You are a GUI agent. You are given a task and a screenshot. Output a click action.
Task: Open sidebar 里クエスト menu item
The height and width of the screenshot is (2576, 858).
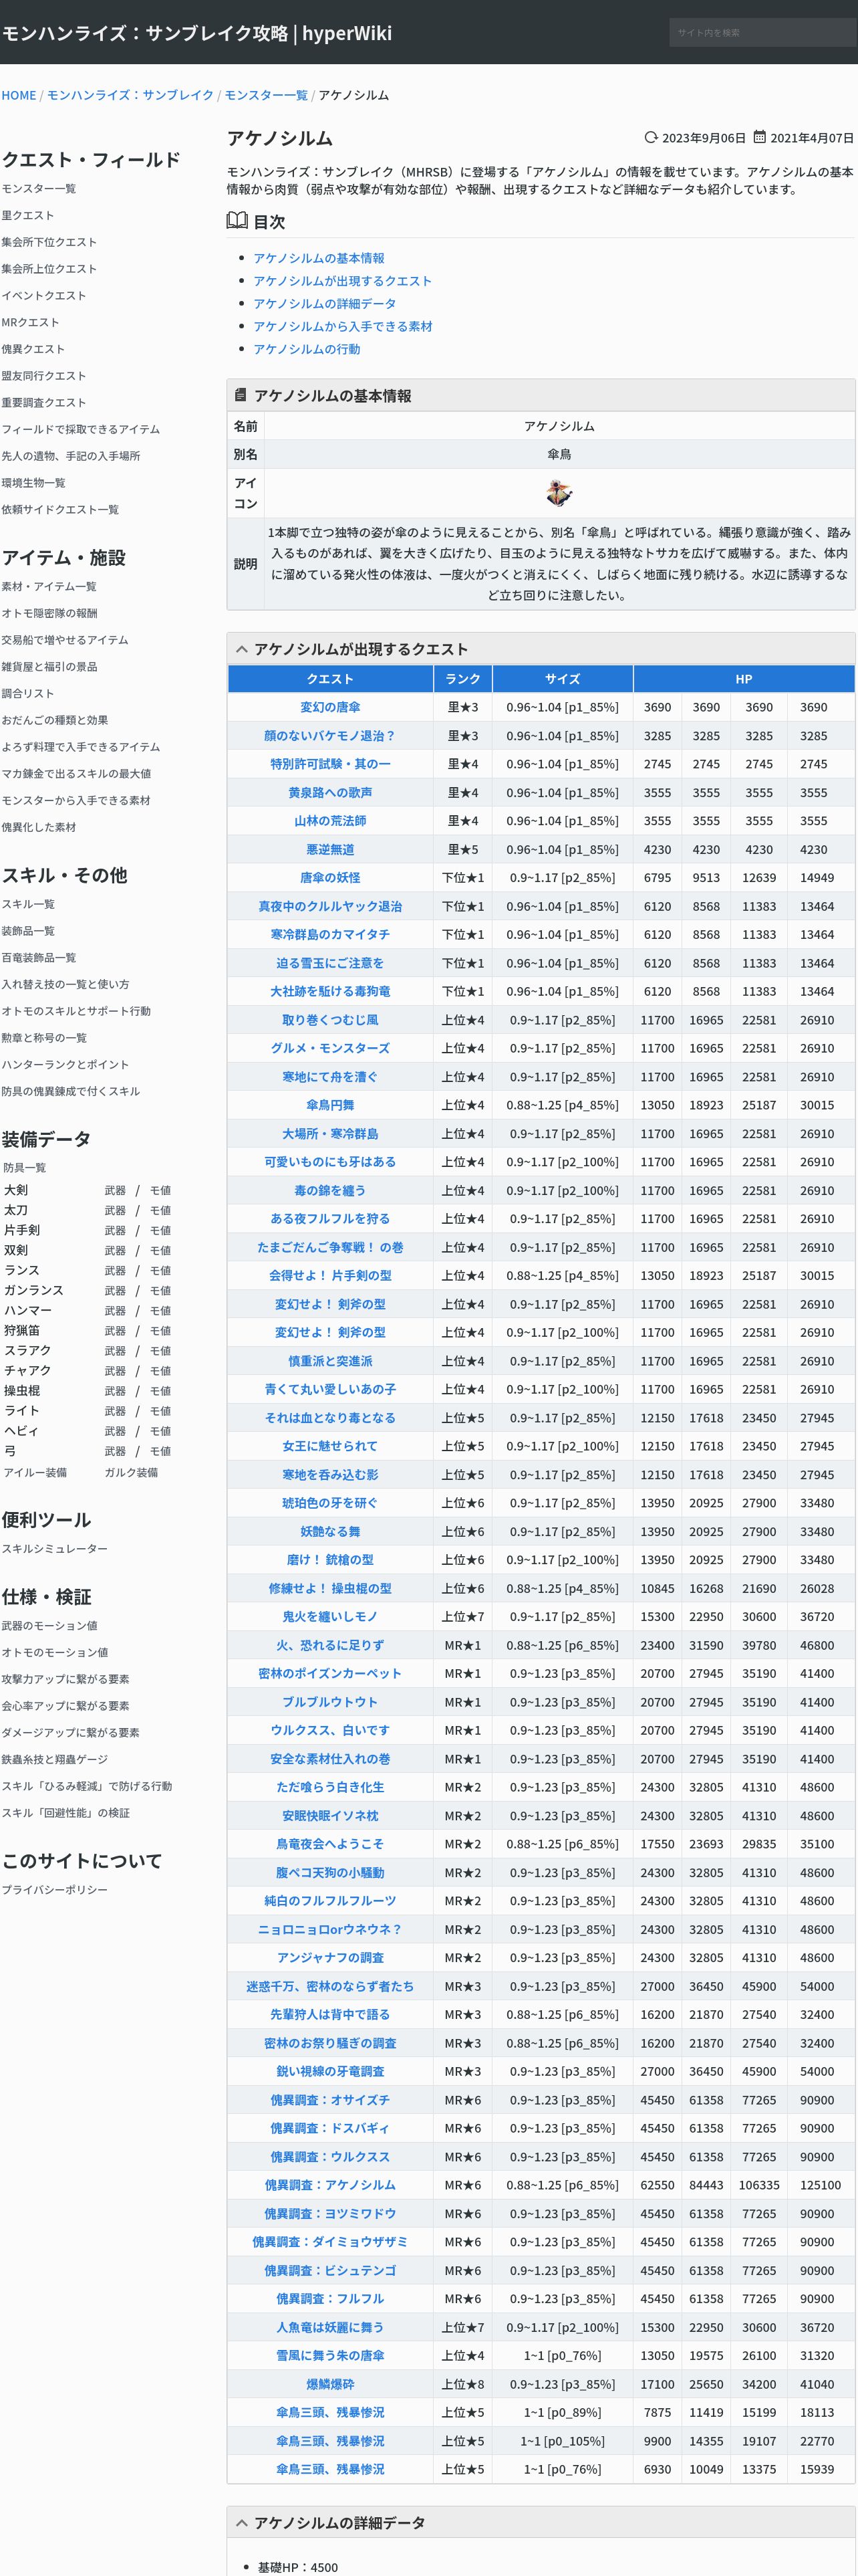coord(28,215)
